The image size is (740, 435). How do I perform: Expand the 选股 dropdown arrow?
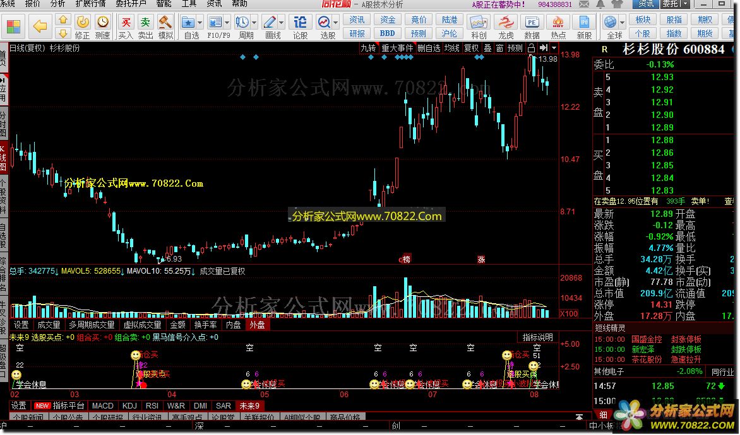pyautogui.click(x=335, y=22)
